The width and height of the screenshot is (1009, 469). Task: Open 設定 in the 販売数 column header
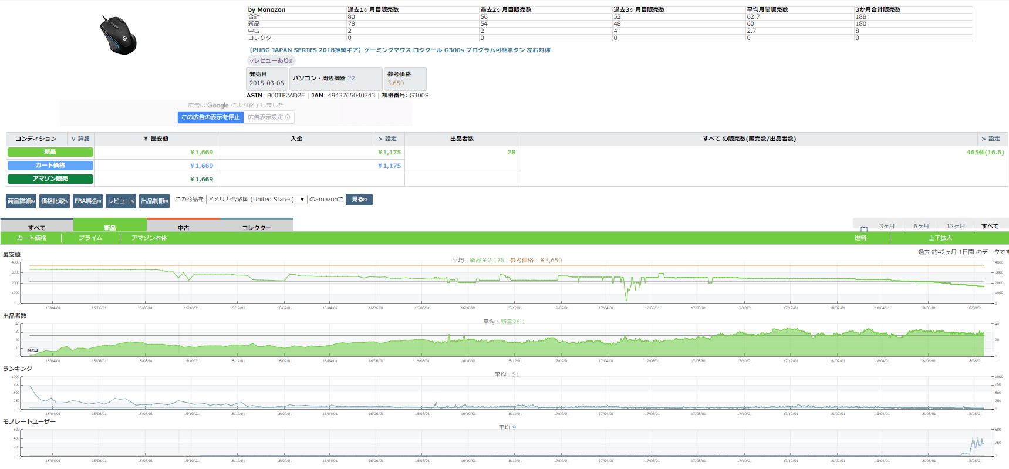pos(990,139)
